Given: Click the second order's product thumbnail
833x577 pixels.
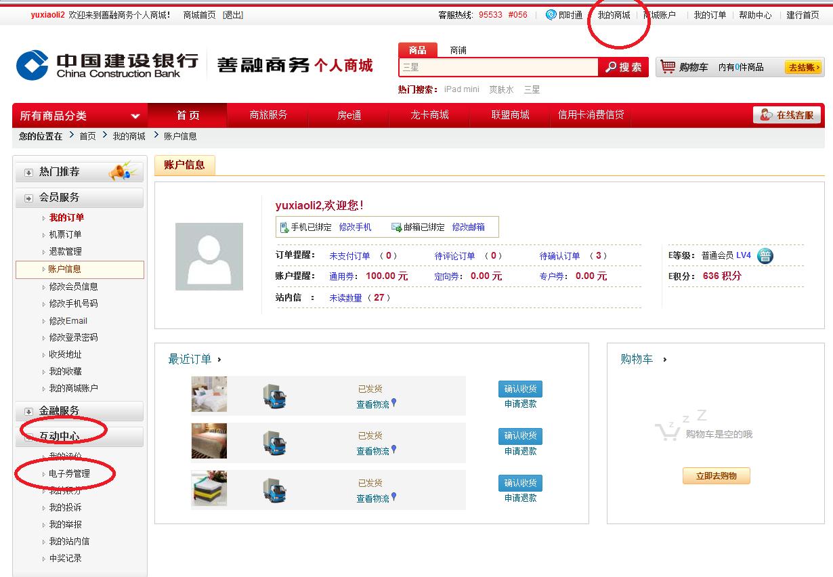Looking at the screenshot, I should 209,442.
